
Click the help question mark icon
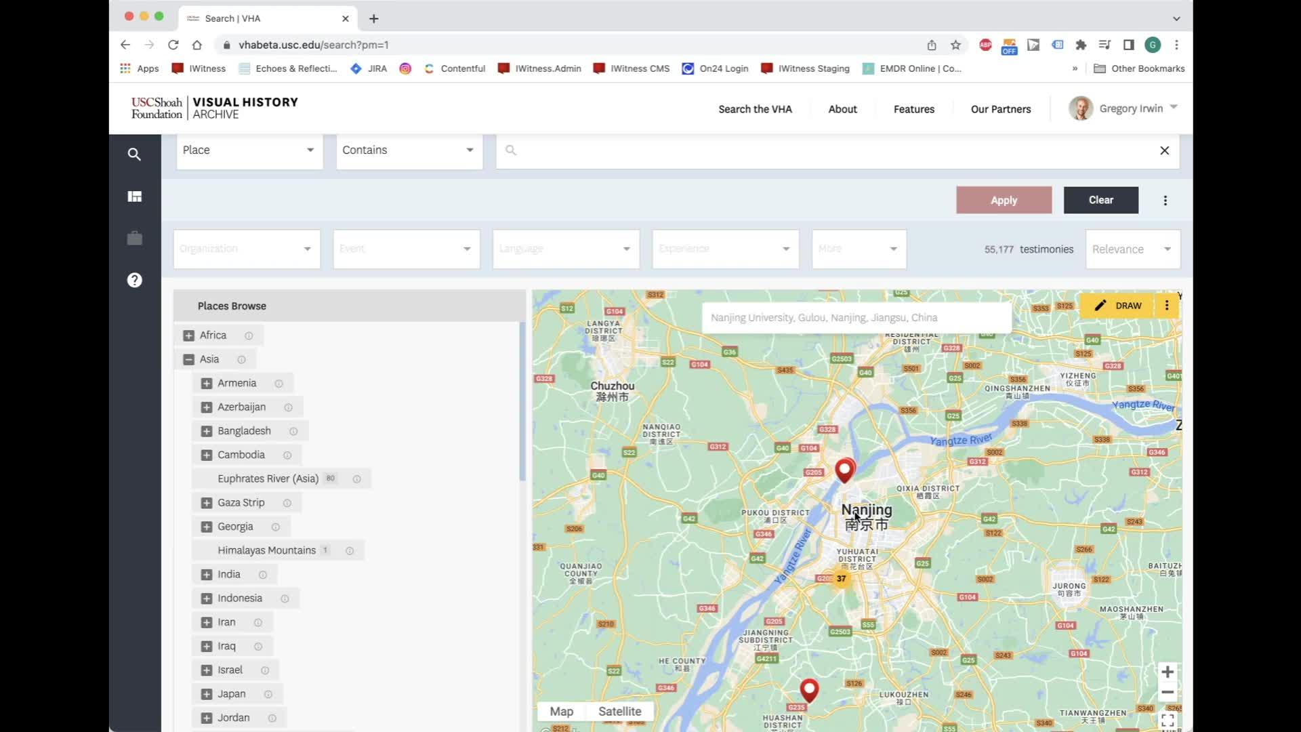(134, 280)
